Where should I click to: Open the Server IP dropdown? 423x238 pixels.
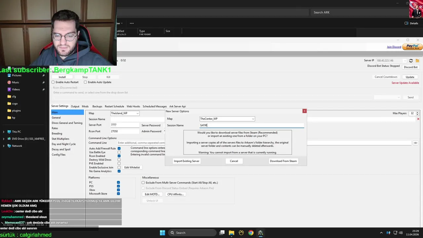405,61
